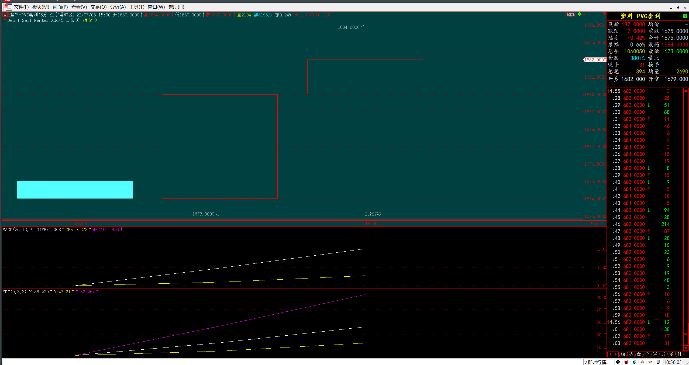
Task: Expand the K chart-type dropdown arrow
Action: click(x=9, y=15)
